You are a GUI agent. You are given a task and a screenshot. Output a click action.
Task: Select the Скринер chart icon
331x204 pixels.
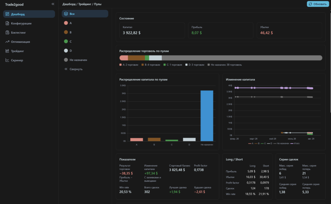(7, 60)
